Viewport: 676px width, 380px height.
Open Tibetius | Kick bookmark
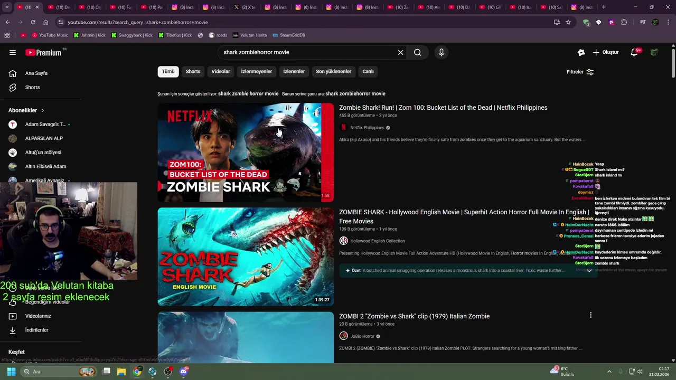pyautogui.click(x=175, y=35)
